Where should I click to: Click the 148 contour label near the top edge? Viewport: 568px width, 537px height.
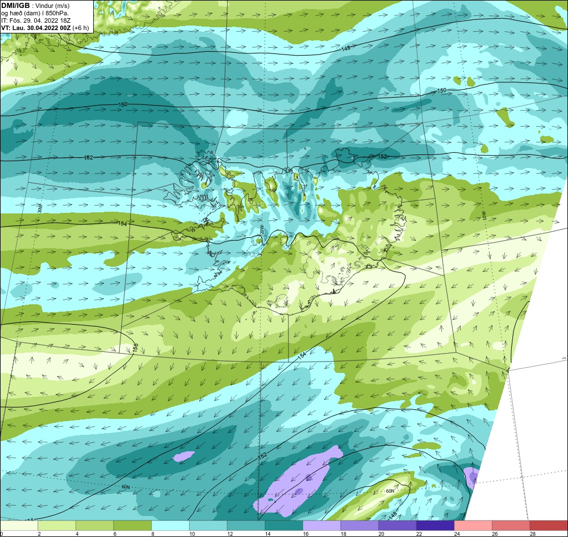[346, 48]
